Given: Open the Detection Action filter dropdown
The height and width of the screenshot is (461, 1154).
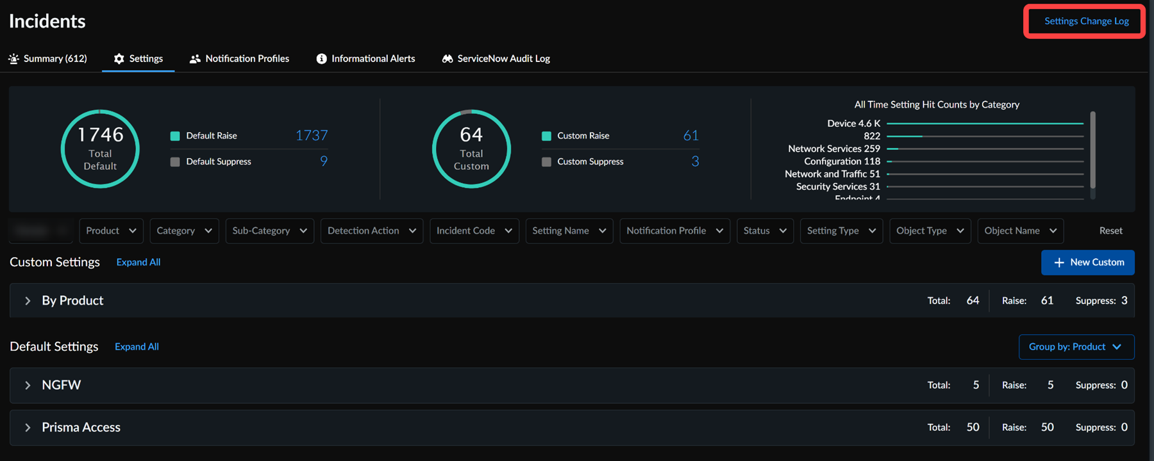Looking at the screenshot, I should (372, 230).
